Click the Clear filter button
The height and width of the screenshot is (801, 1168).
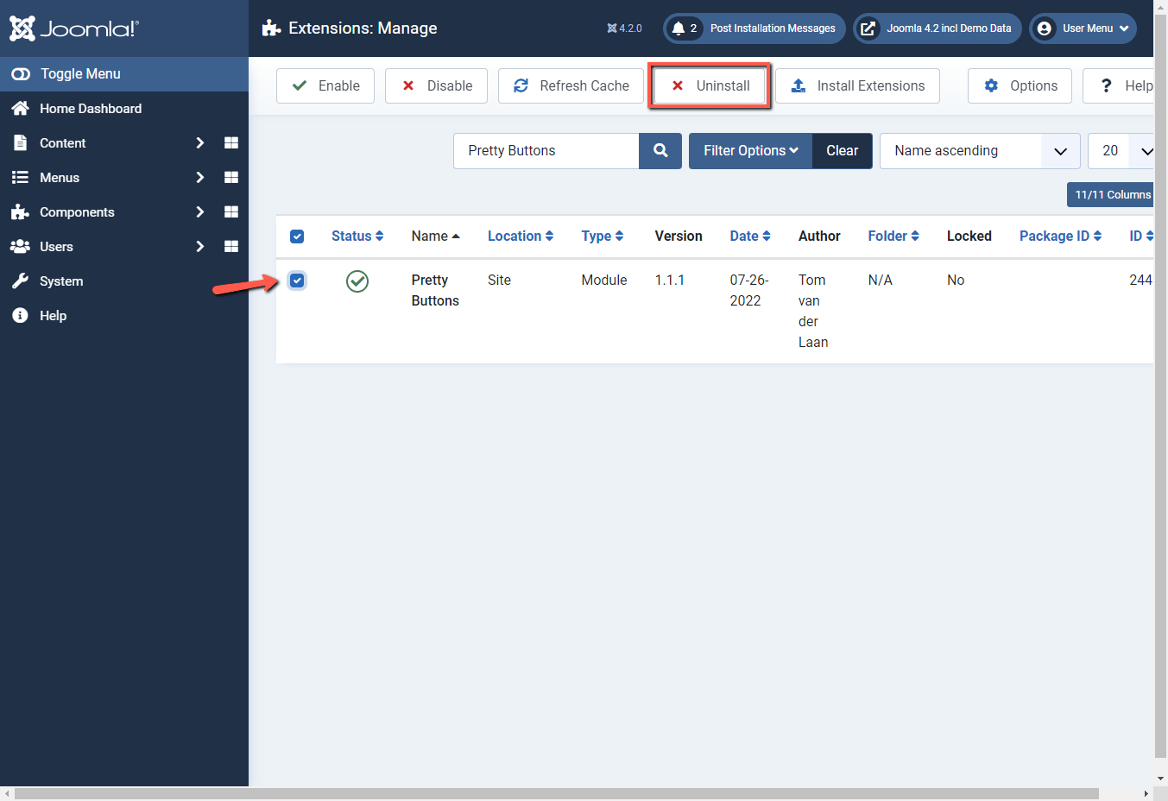point(842,150)
